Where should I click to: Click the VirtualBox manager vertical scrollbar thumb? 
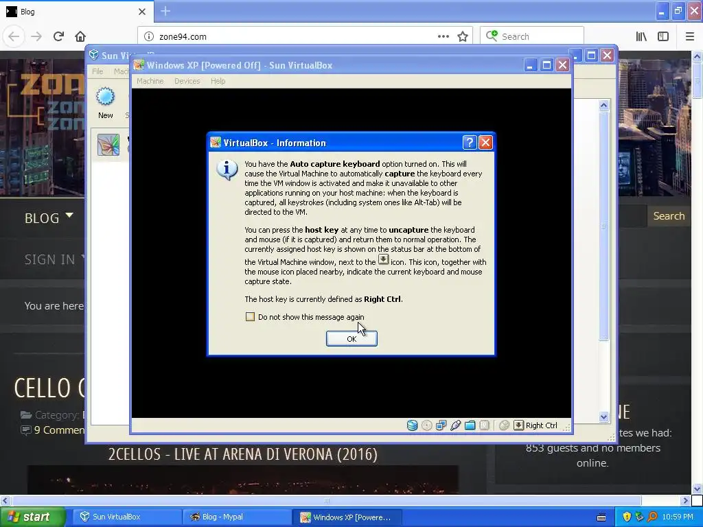tap(603, 225)
